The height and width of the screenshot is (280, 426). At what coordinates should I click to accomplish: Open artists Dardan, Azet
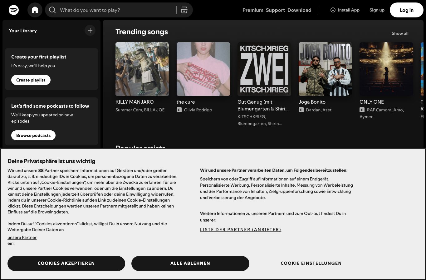pos(319,110)
